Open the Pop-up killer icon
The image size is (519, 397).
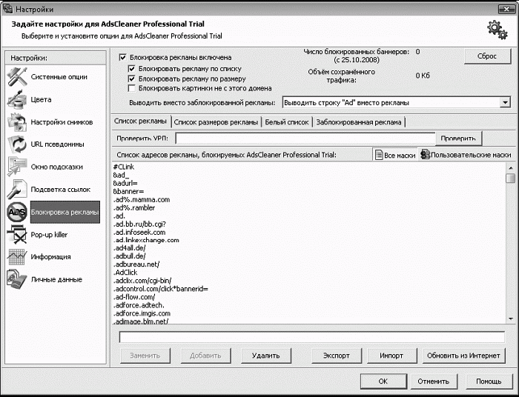pyautogui.click(x=18, y=235)
